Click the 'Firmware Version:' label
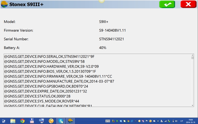The width and height of the screenshot is (198, 124). pyautogui.click(x=19, y=30)
